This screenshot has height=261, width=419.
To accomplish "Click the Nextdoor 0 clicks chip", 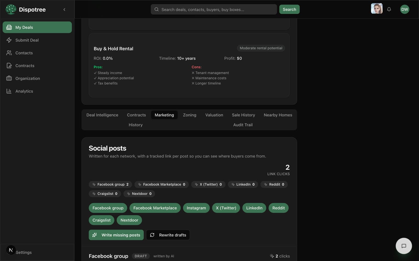I will point(139,194).
